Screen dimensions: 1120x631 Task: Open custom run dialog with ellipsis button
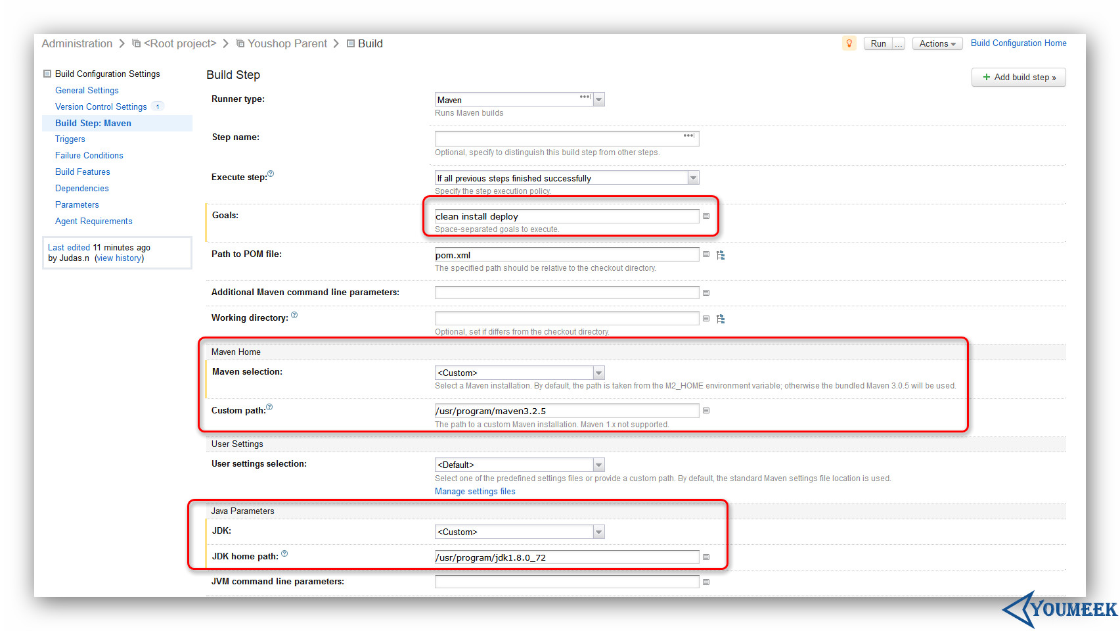click(x=899, y=43)
